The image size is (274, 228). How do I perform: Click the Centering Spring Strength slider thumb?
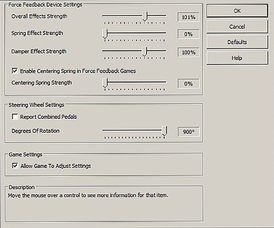tap(105, 83)
